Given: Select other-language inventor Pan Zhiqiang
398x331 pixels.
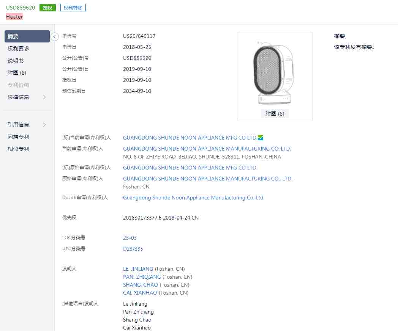Looking at the screenshot, I should (x=138, y=312).
